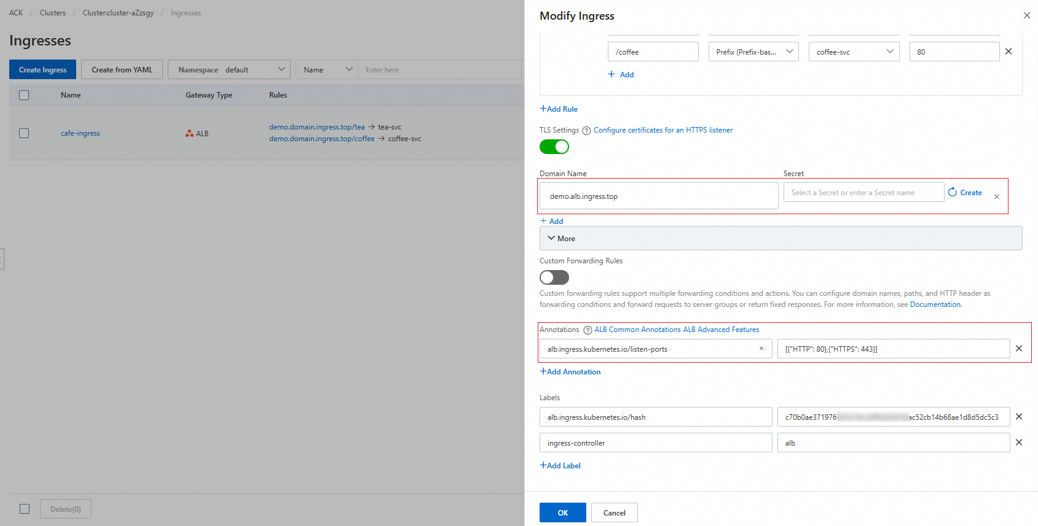Viewport: 1038px width, 526px height.
Task: Go to Clusters in the breadcrumb
Action: click(53, 13)
